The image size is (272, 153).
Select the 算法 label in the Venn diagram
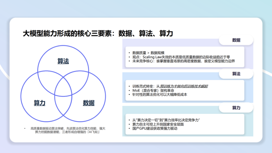pos(63,61)
